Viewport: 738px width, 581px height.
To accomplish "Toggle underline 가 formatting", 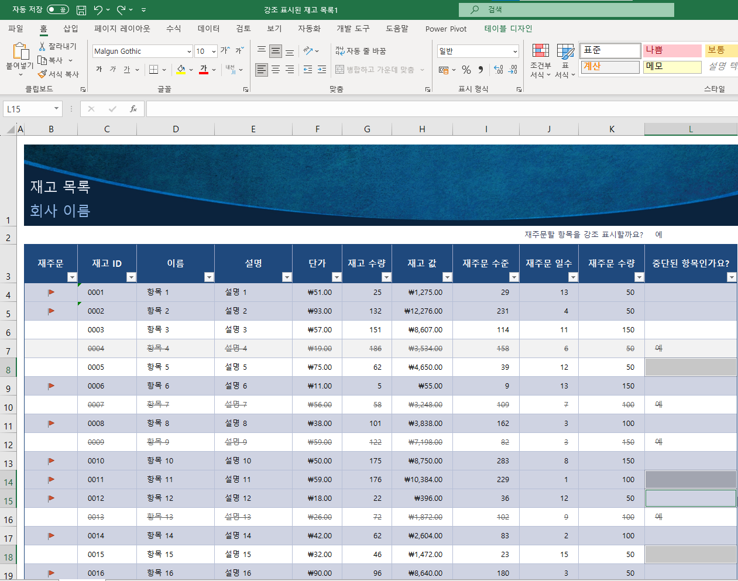I will (x=127, y=70).
